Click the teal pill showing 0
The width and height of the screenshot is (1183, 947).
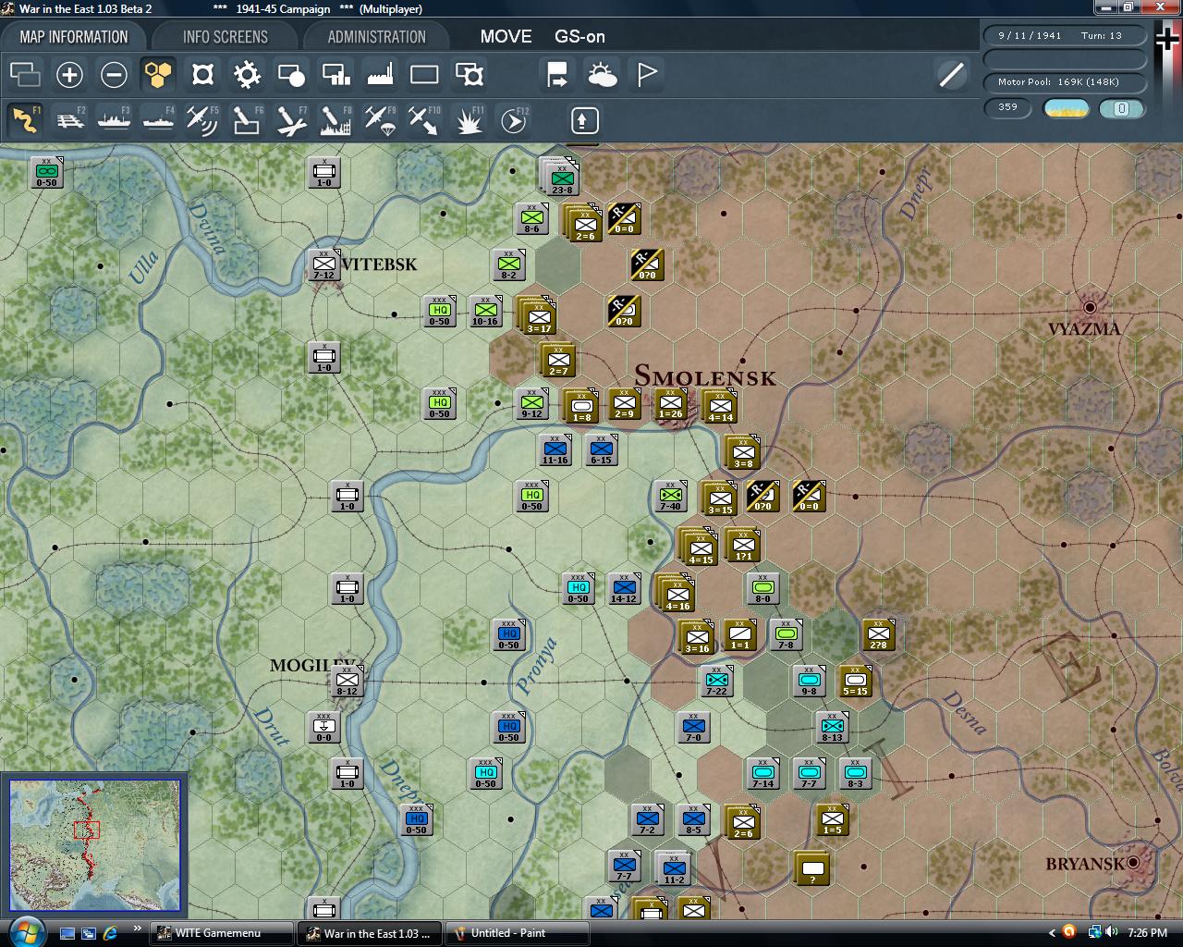[1121, 108]
